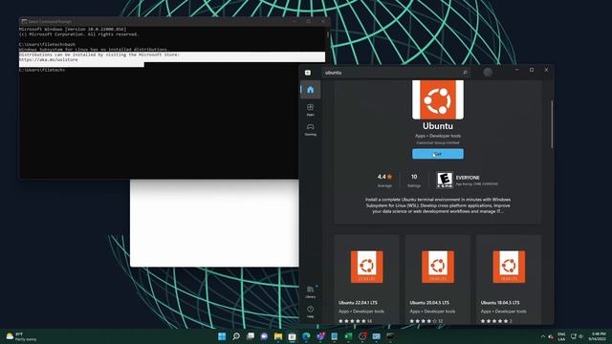Open taskbar Search
This screenshot has height=344, width=612.
coord(236,336)
